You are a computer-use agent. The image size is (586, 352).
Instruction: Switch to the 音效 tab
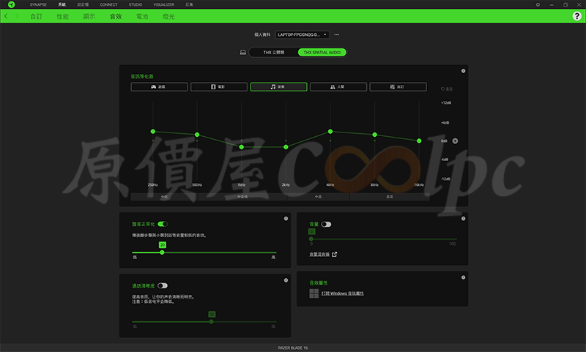[116, 16]
